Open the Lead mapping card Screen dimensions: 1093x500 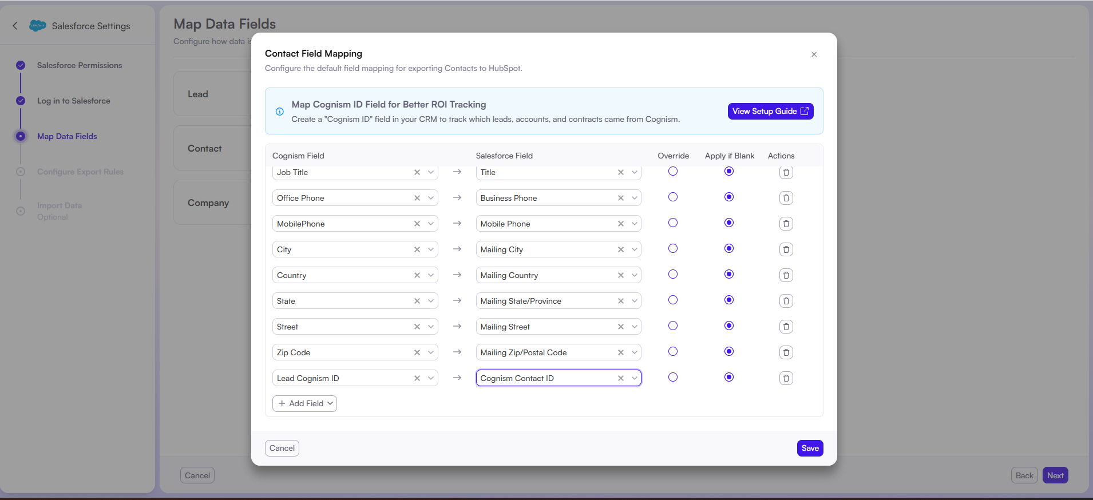(212, 94)
